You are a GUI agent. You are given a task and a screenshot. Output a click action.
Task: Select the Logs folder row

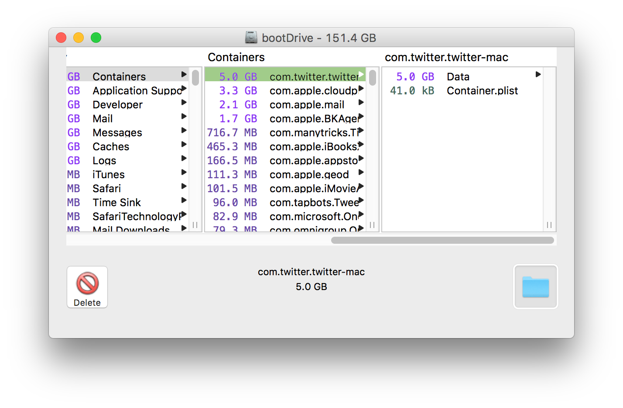[127, 159]
